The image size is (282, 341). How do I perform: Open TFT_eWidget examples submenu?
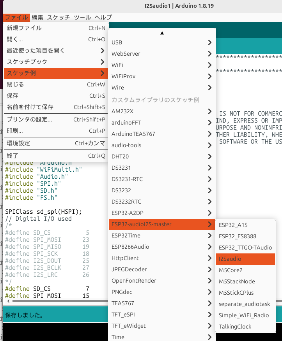point(162,326)
